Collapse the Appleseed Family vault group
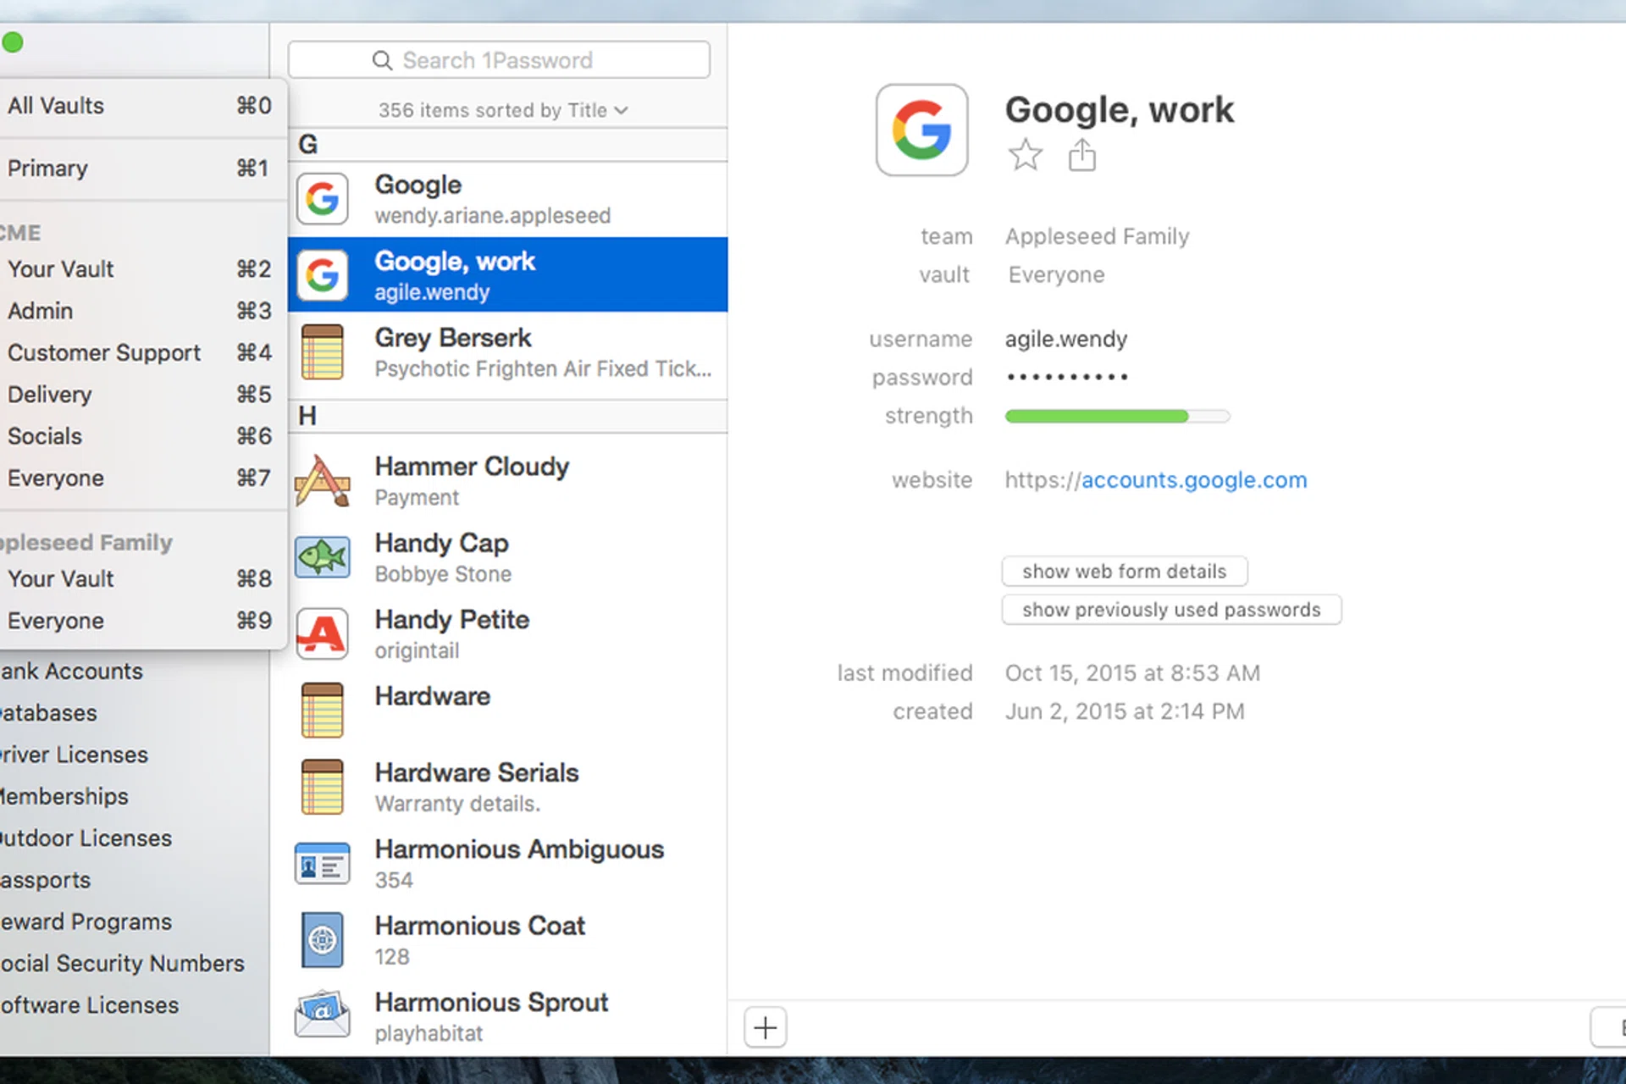 point(88,542)
